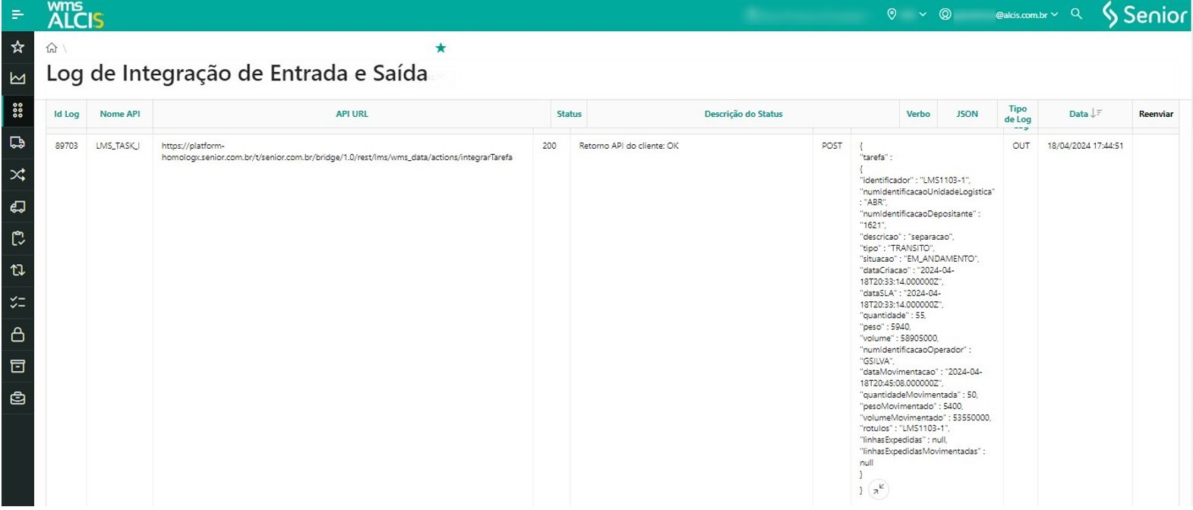Open the forklift sidebar icon
This screenshot has height=510, width=1193.
pyautogui.click(x=17, y=206)
